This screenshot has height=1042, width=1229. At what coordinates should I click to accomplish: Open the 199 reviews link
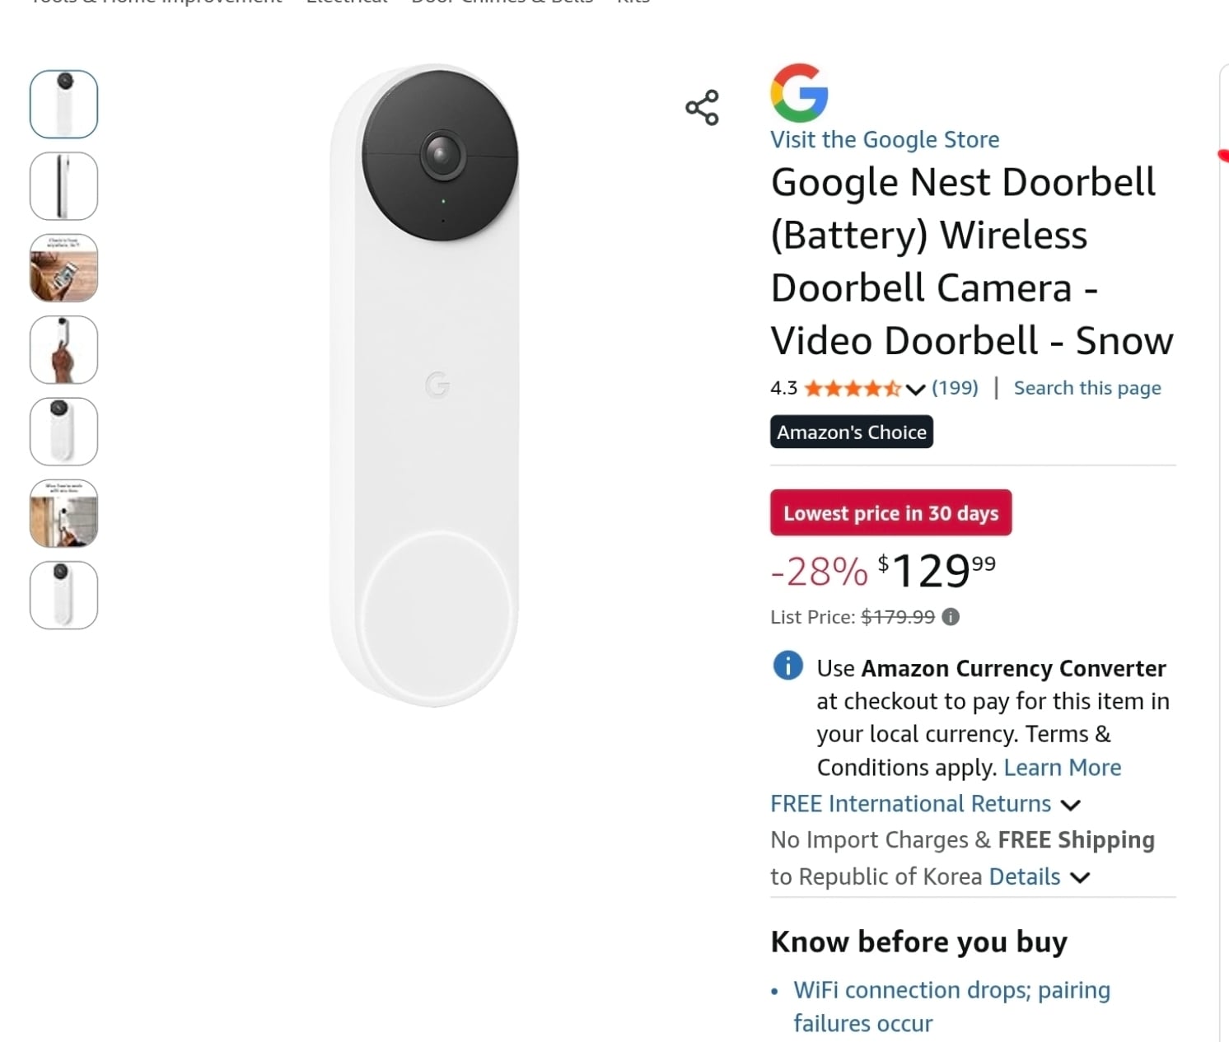click(x=955, y=388)
